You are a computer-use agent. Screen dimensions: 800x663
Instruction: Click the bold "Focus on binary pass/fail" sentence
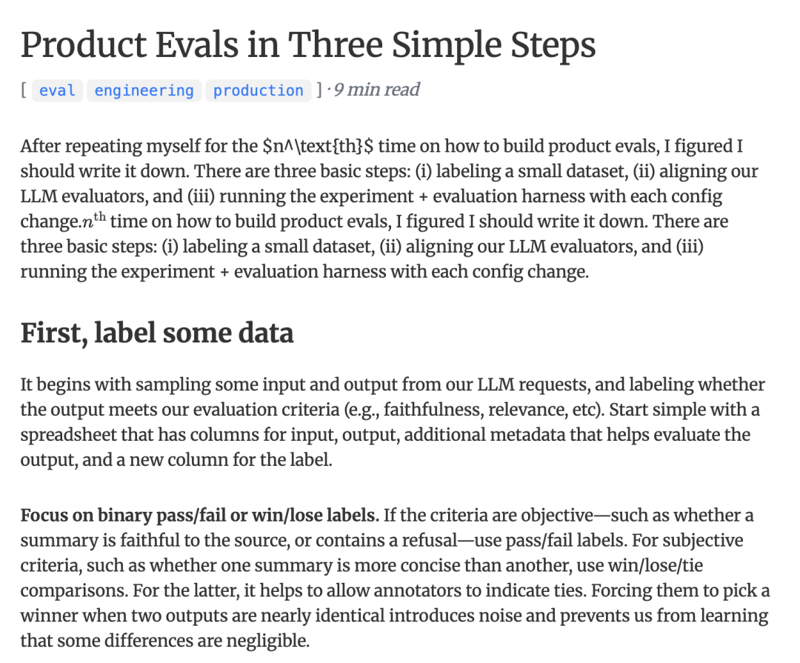point(199,515)
